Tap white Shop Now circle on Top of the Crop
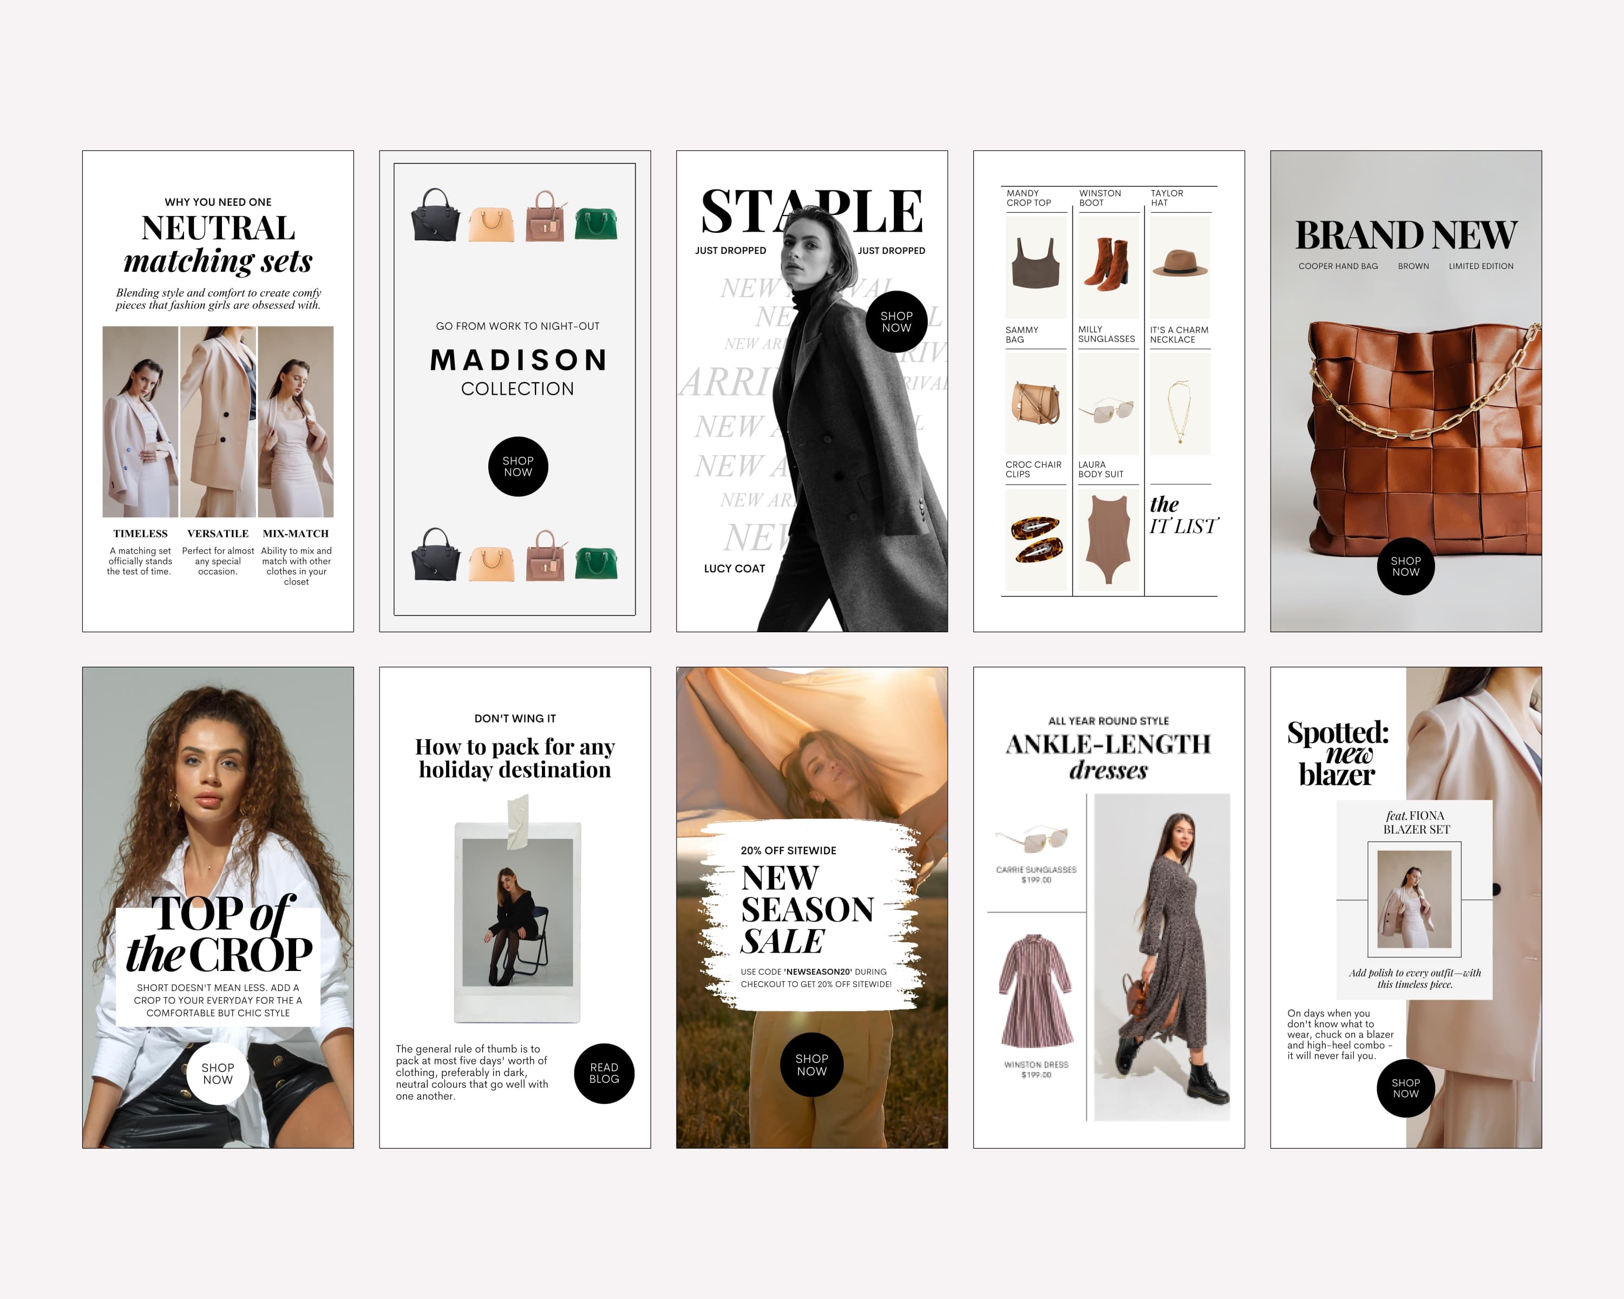1624x1299 pixels. tap(218, 1073)
